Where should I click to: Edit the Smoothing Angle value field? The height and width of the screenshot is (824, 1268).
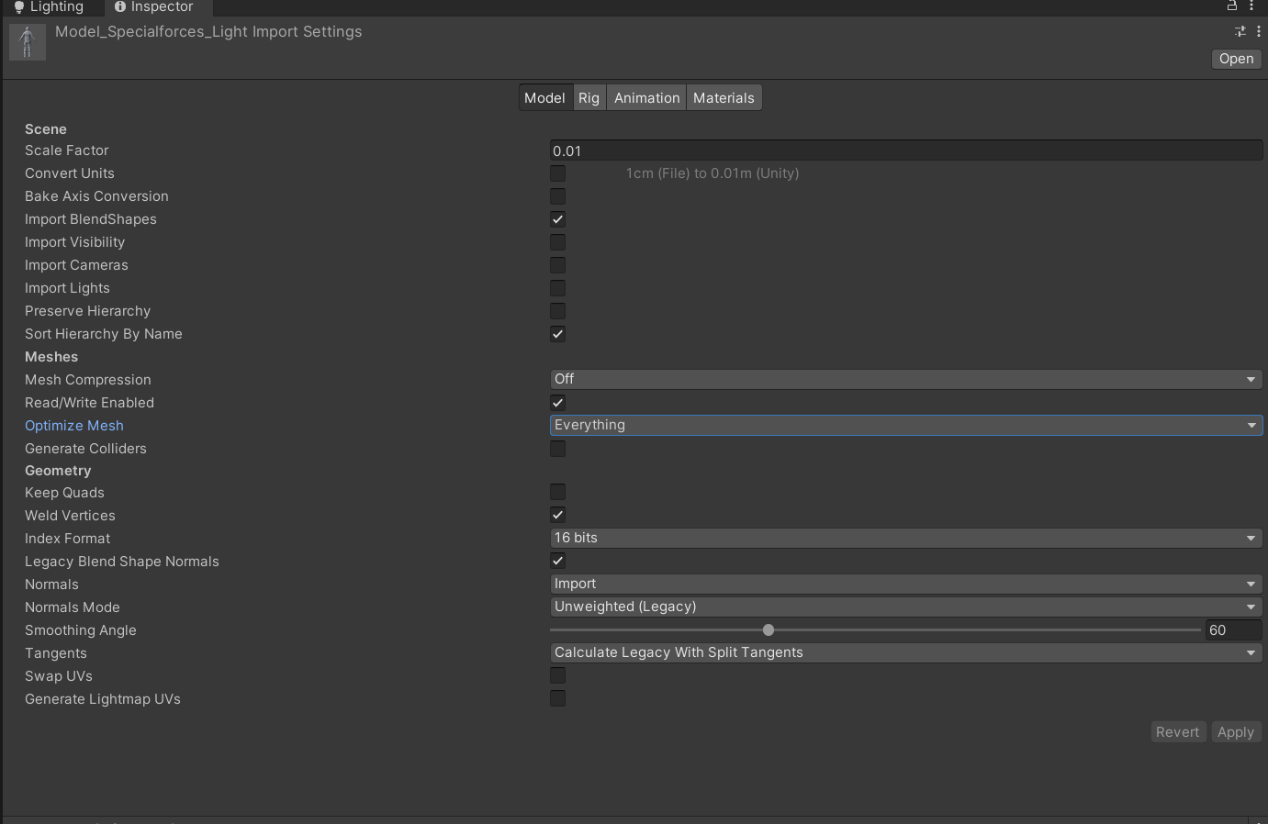tap(1234, 630)
